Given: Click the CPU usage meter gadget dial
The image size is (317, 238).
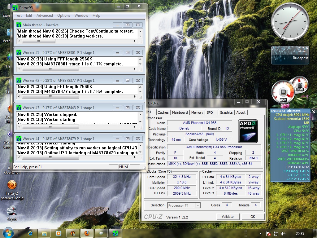Looking at the screenshot, I should 283,92.
